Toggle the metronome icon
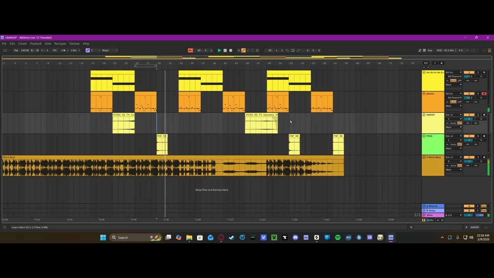This screenshot has height=278, width=494. coord(63,50)
